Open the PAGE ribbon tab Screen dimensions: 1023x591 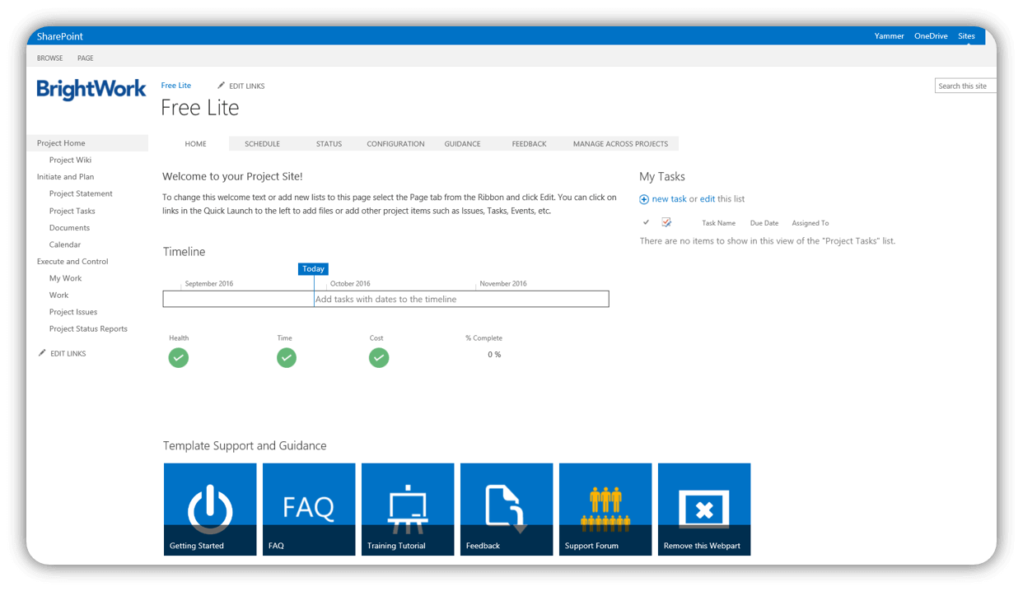point(86,58)
